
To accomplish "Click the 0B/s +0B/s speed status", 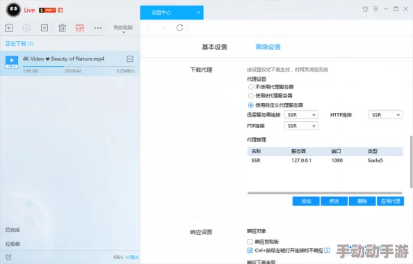I will pos(126,257).
